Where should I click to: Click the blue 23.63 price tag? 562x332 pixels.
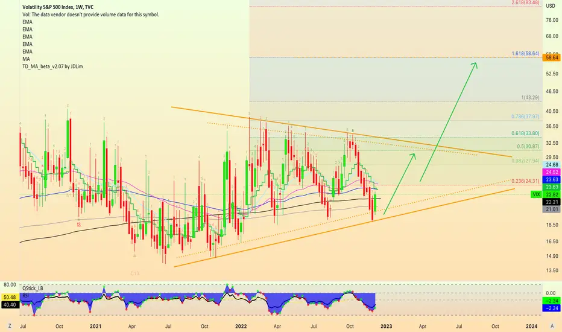(x=552, y=179)
